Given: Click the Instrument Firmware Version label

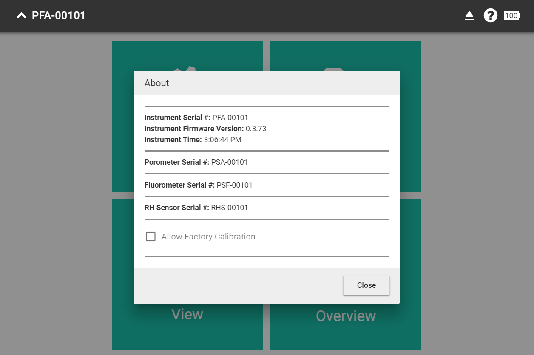Looking at the screenshot, I should point(194,129).
